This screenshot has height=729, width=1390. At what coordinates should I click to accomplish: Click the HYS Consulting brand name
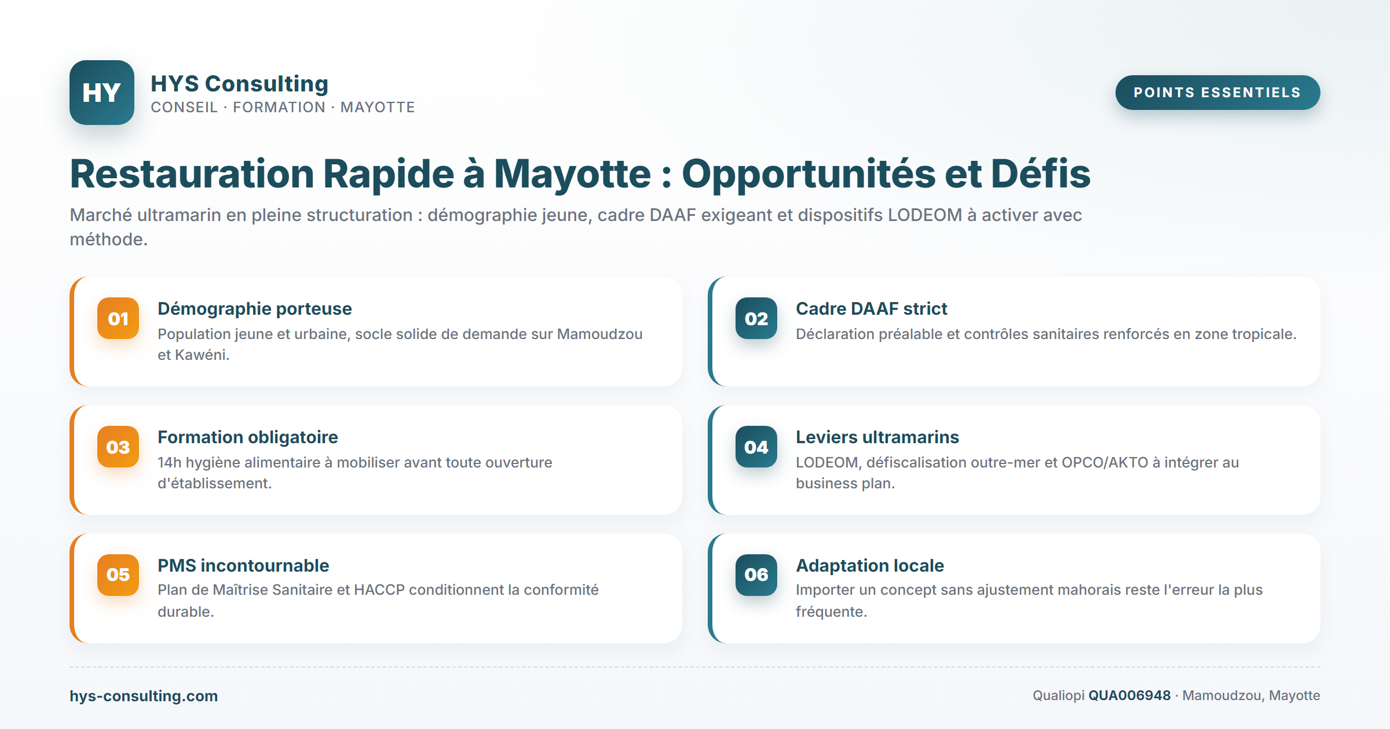(239, 83)
